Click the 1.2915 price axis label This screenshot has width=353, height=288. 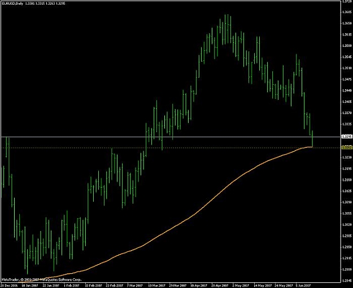347,258
